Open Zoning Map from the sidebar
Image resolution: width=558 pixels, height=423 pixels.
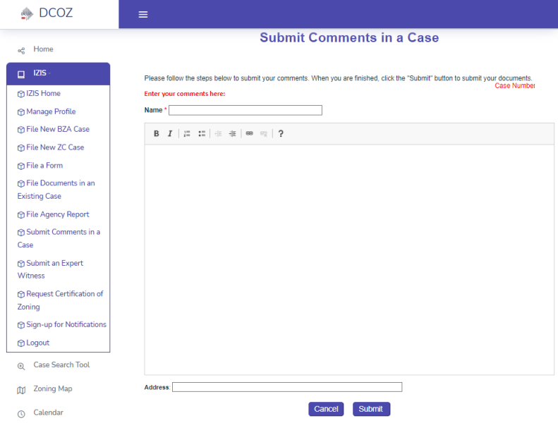coord(52,389)
